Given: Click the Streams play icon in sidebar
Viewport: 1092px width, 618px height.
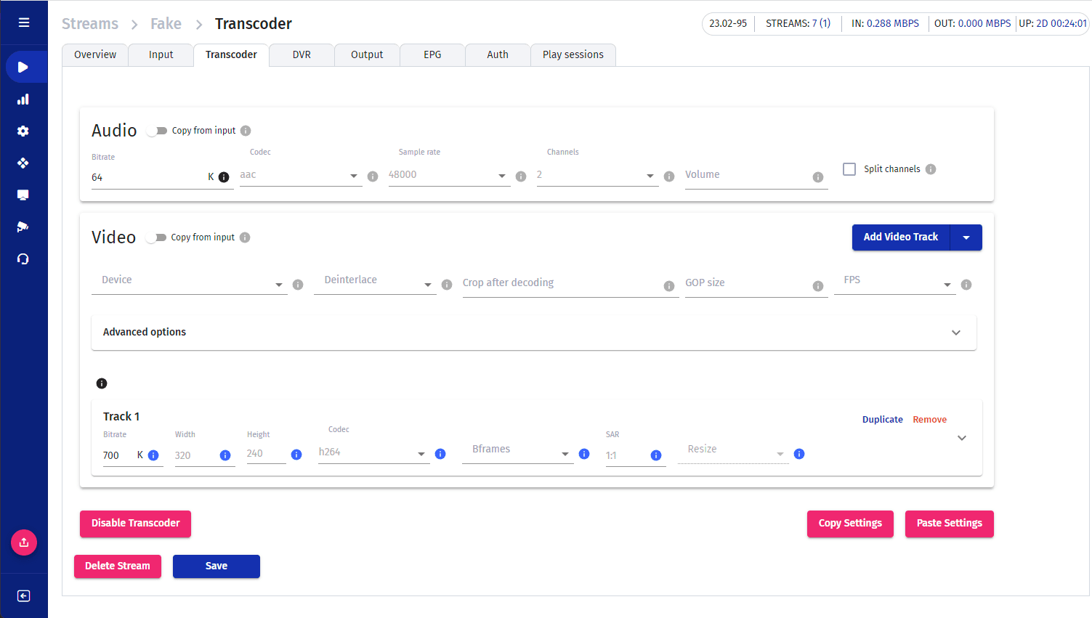Looking at the screenshot, I should [23, 68].
